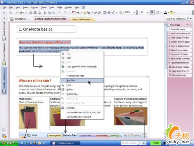Click the Print icon in the toolbar
Screen dimensions: 194x146
click(35, 12)
